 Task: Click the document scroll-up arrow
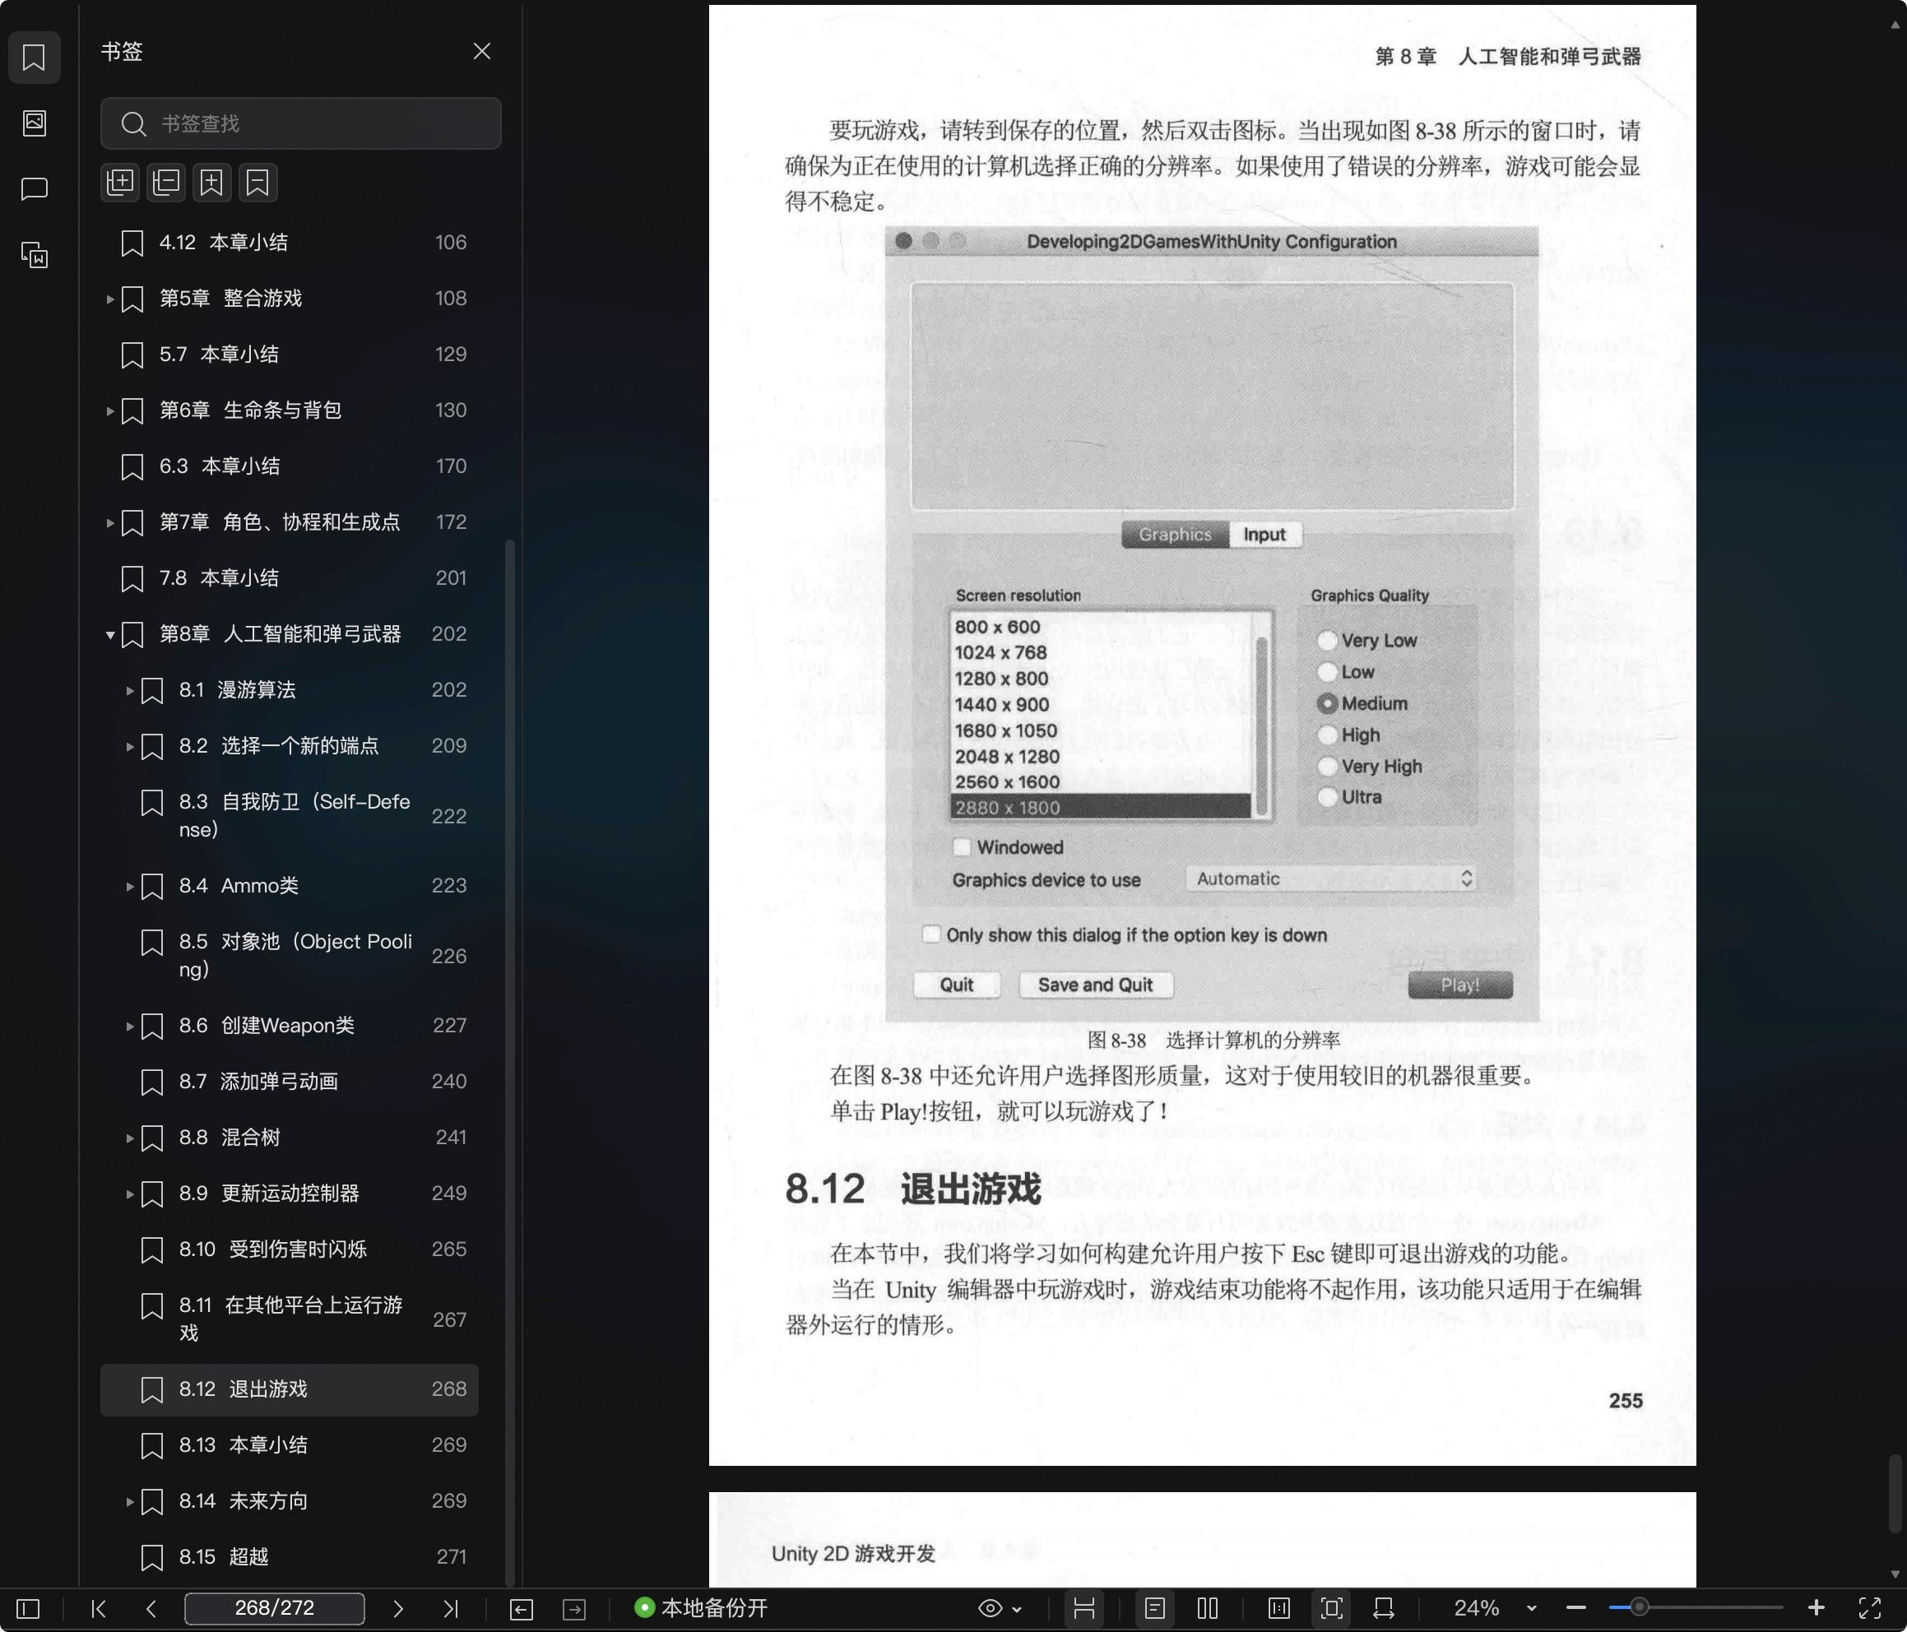[1894, 24]
